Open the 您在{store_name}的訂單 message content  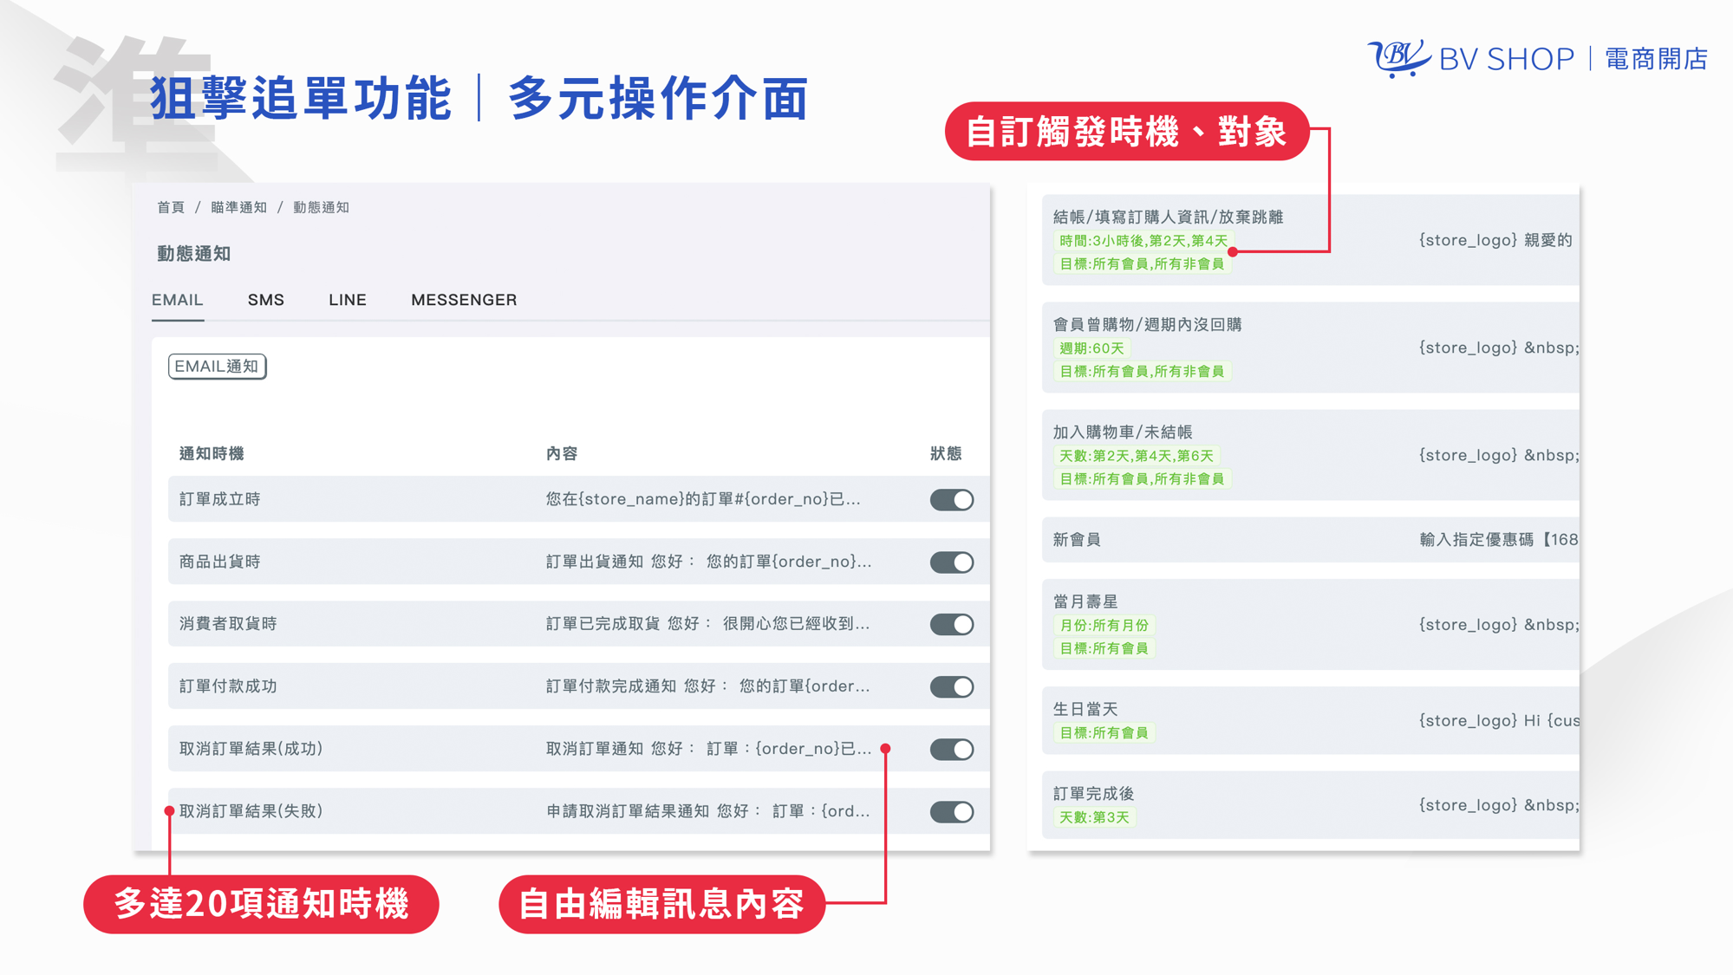tap(703, 499)
